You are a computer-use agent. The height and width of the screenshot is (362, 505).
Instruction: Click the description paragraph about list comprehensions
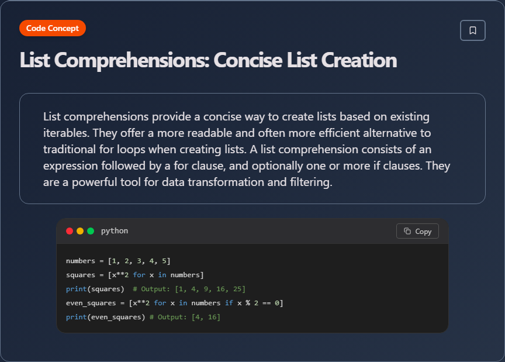[x=247, y=149]
